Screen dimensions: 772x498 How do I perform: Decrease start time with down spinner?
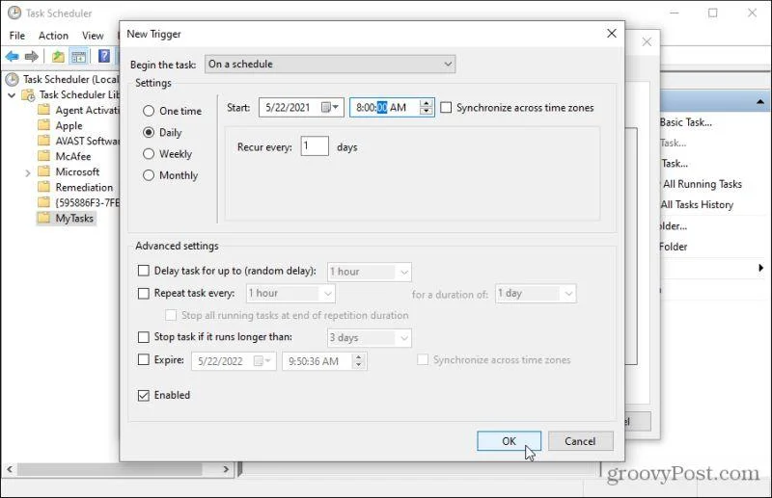tap(426, 112)
